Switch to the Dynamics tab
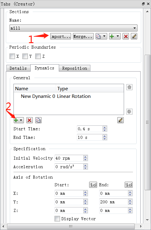Screen dimensions: 151x230 coord(44,68)
